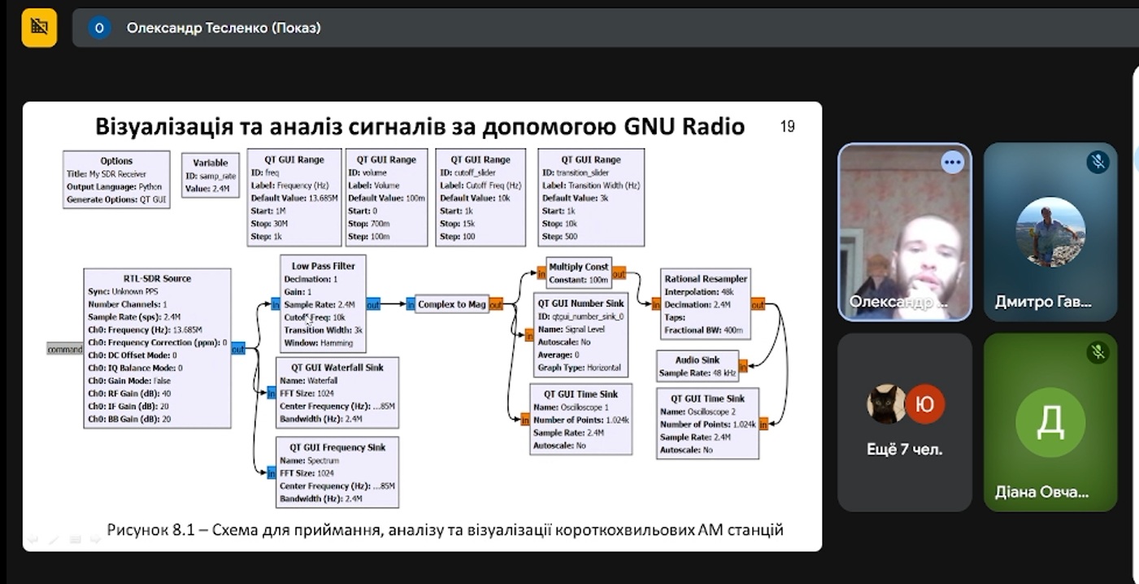The image size is (1139, 584).
Task: Click the QT GUI Range volume block
Action: pos(386,197)
